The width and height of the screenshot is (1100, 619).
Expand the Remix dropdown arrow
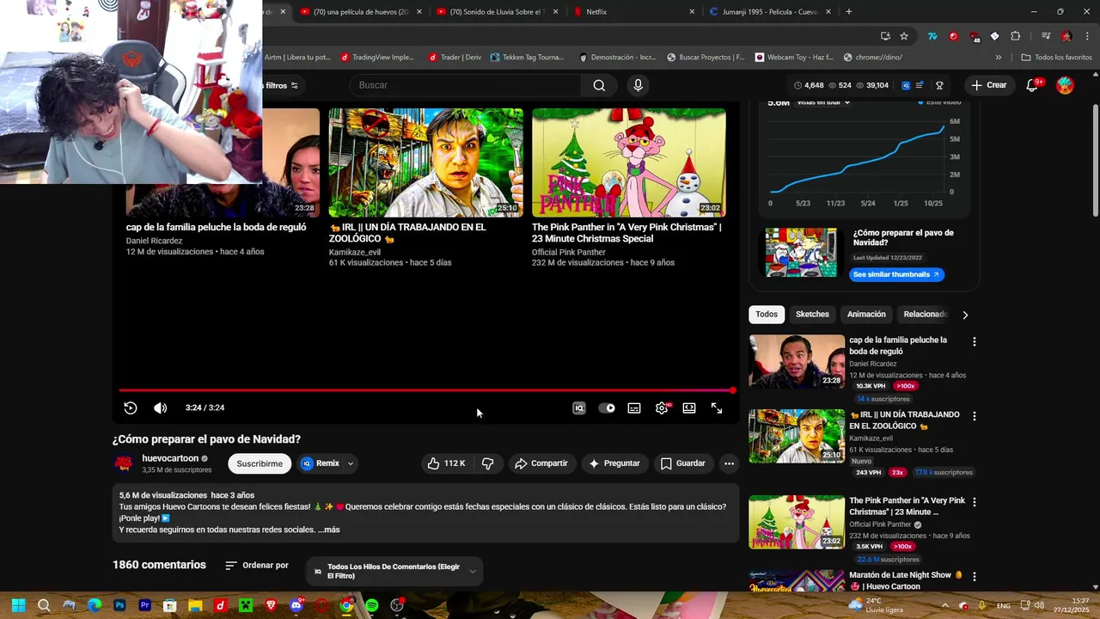point(351,463)
